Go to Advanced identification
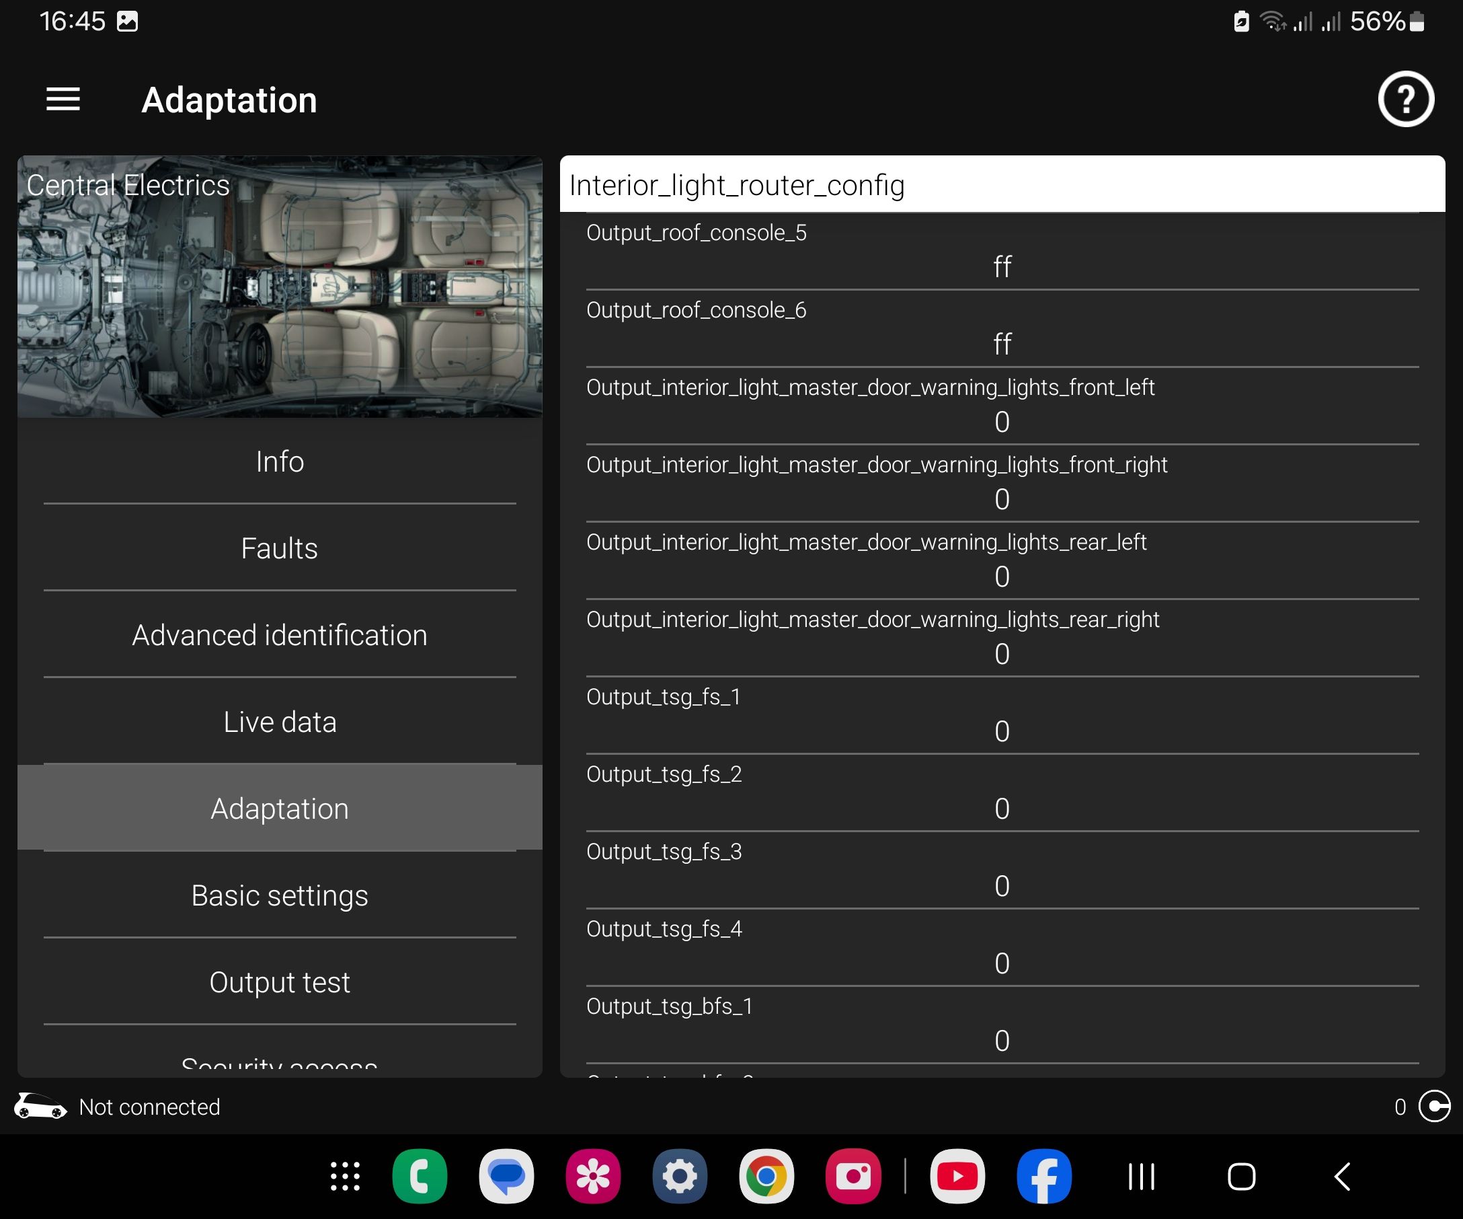The image size is (1463, 1219). coord(280,635)
